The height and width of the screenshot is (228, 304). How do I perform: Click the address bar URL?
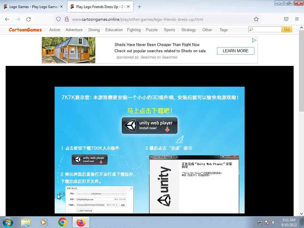[x=137, y=19]
